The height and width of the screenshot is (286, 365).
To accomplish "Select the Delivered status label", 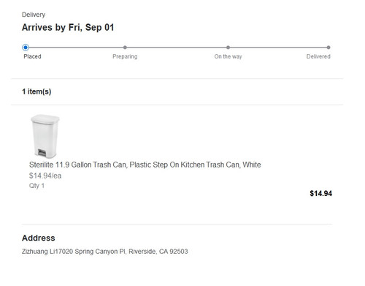I will (318, 56).
